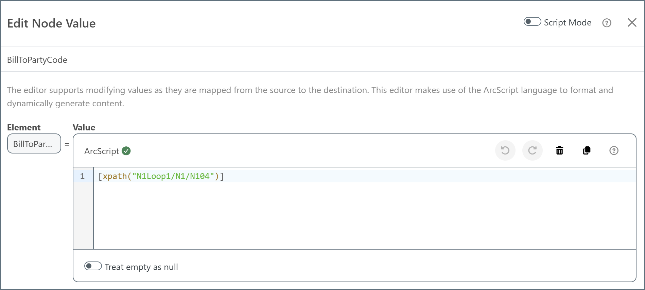
Task: Select the BillToPar... element chip
Action: (x=34, y=144)
